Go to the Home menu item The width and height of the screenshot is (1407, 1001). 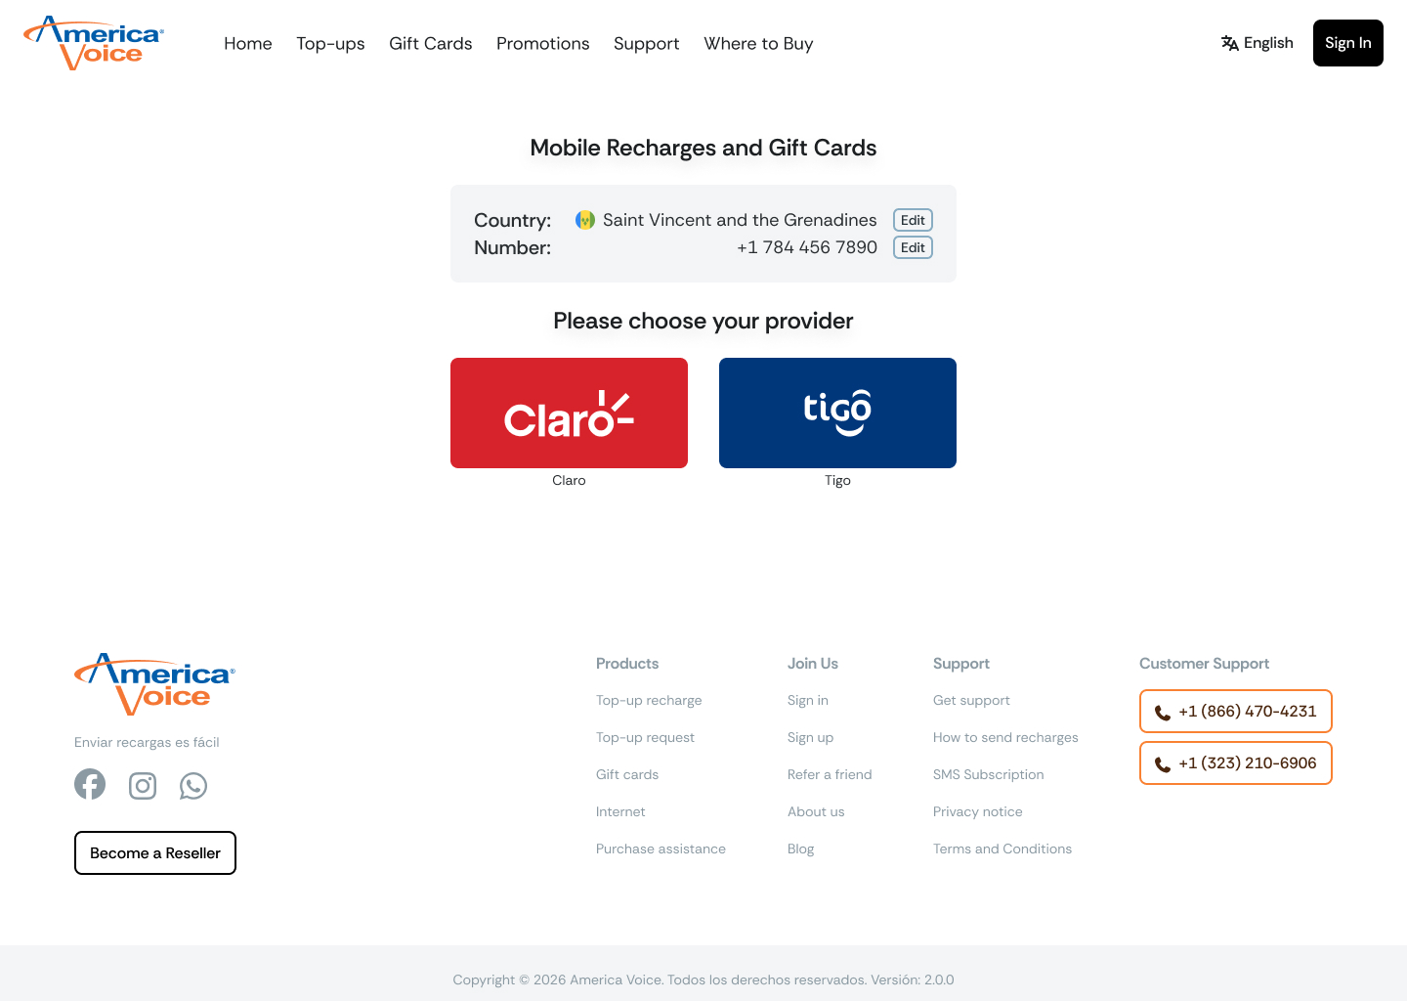tap(248, 43)
